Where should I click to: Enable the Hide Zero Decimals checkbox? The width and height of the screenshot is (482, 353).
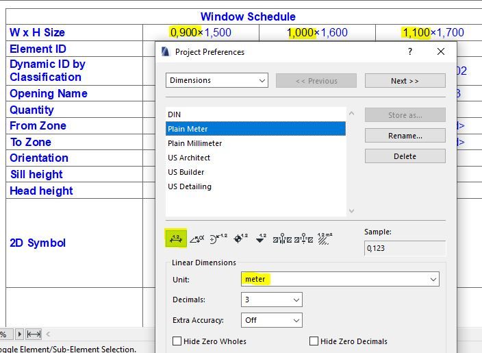[x=314, y=341]
